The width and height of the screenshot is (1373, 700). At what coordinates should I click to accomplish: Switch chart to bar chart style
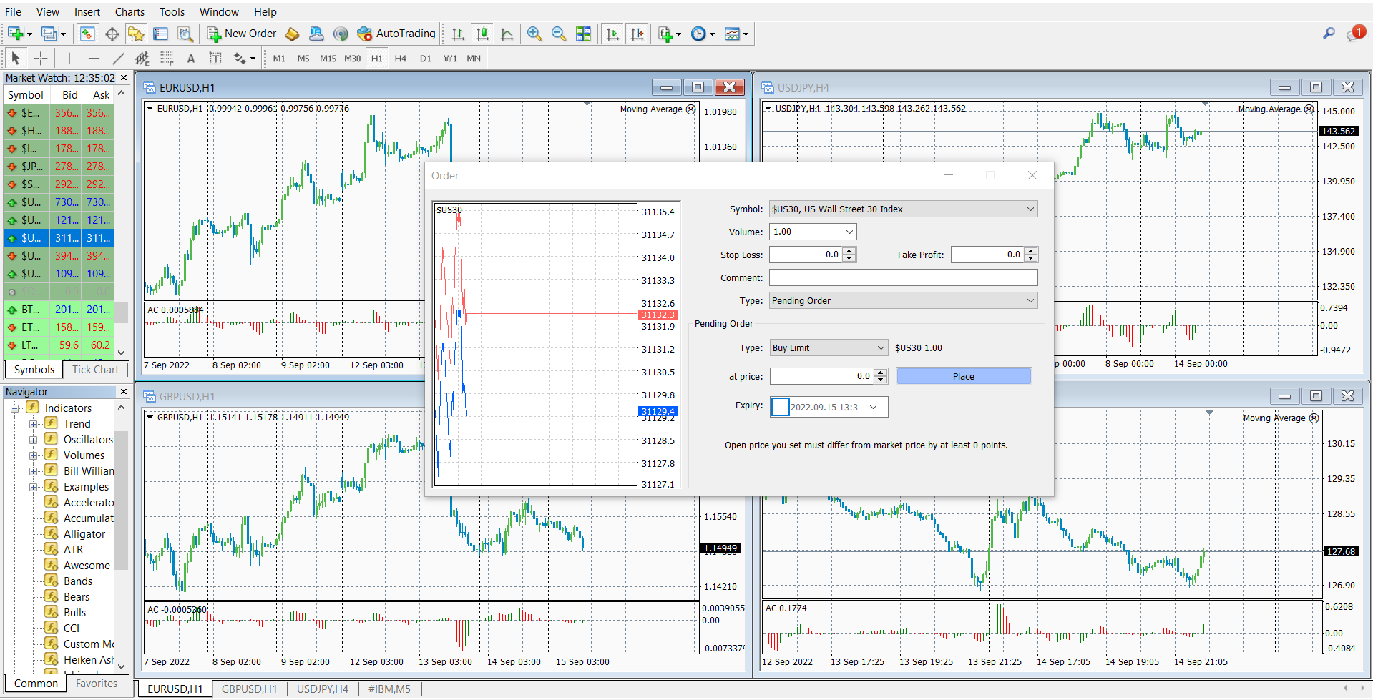(x=458, y=34)
